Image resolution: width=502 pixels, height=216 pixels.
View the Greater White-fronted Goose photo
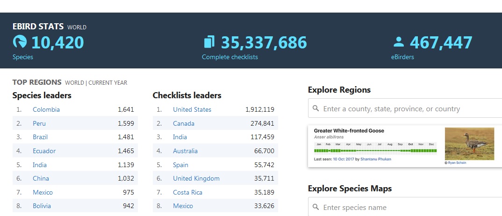(469, 144)
